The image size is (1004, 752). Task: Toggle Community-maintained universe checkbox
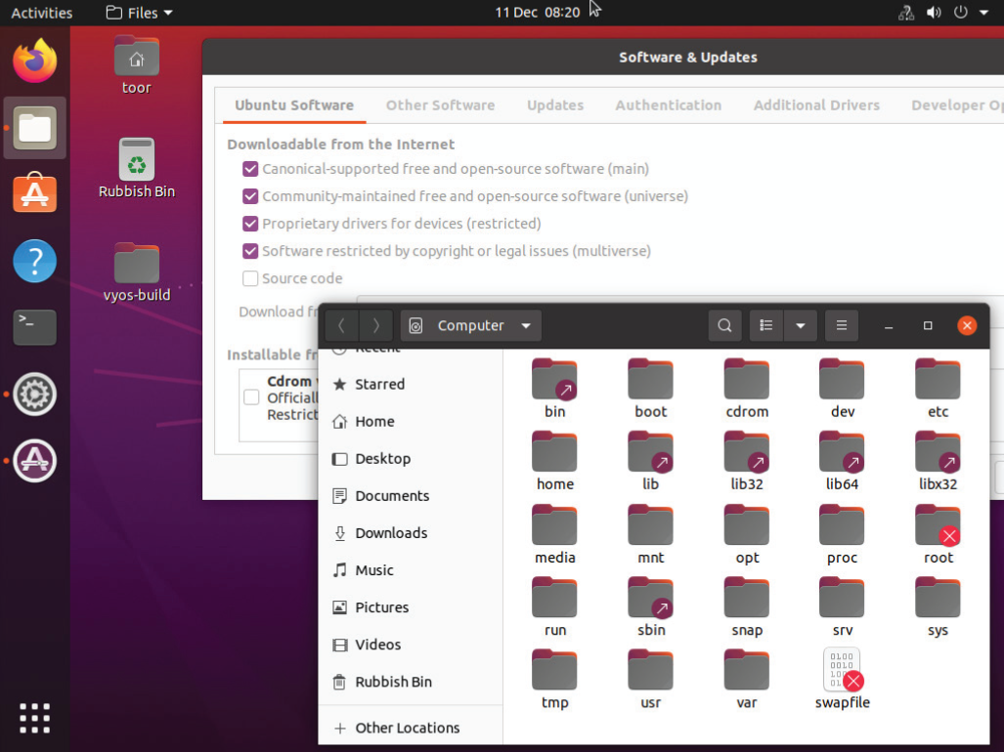click(x=250, y=196)
